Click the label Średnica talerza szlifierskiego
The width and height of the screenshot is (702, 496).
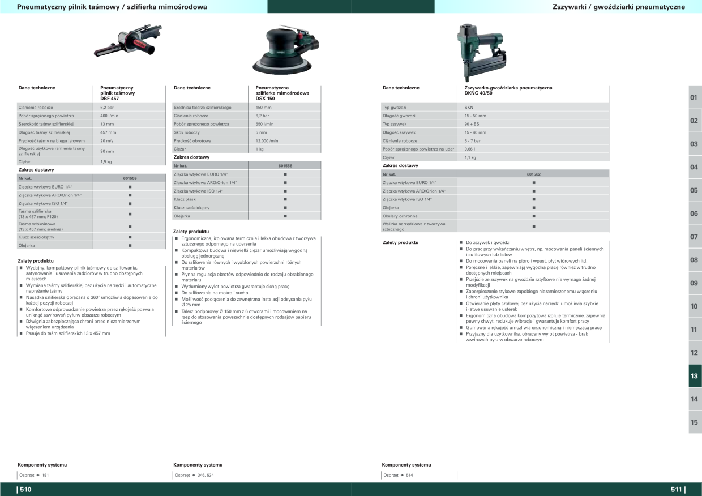click(x=203, y=107)
